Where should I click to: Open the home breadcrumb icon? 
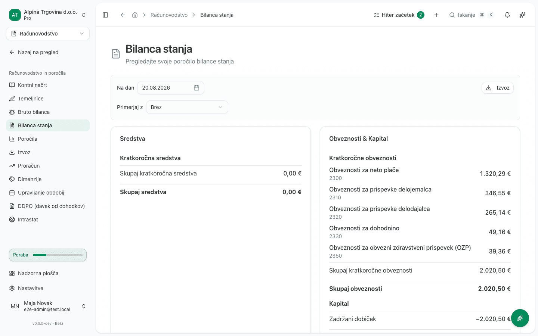(x=135, y=15)
